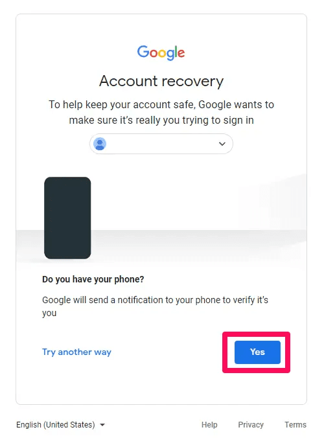Click the notification description paragraph

(155, 306)
